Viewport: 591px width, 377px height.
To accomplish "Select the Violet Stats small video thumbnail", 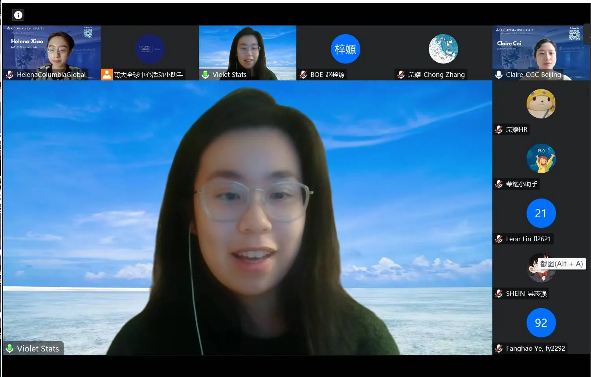I will click(248, 53).
